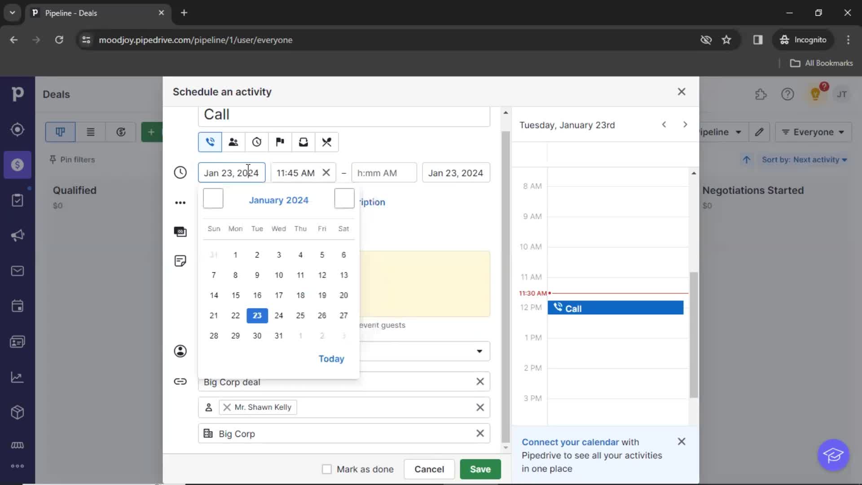Switch to January 23rd calendar day
The height and width of the screenshot is (485, 862).
click(257, 315)
